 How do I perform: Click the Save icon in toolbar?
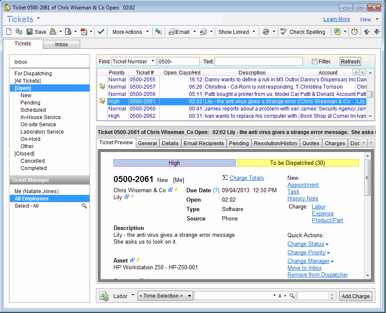point(30,32)
